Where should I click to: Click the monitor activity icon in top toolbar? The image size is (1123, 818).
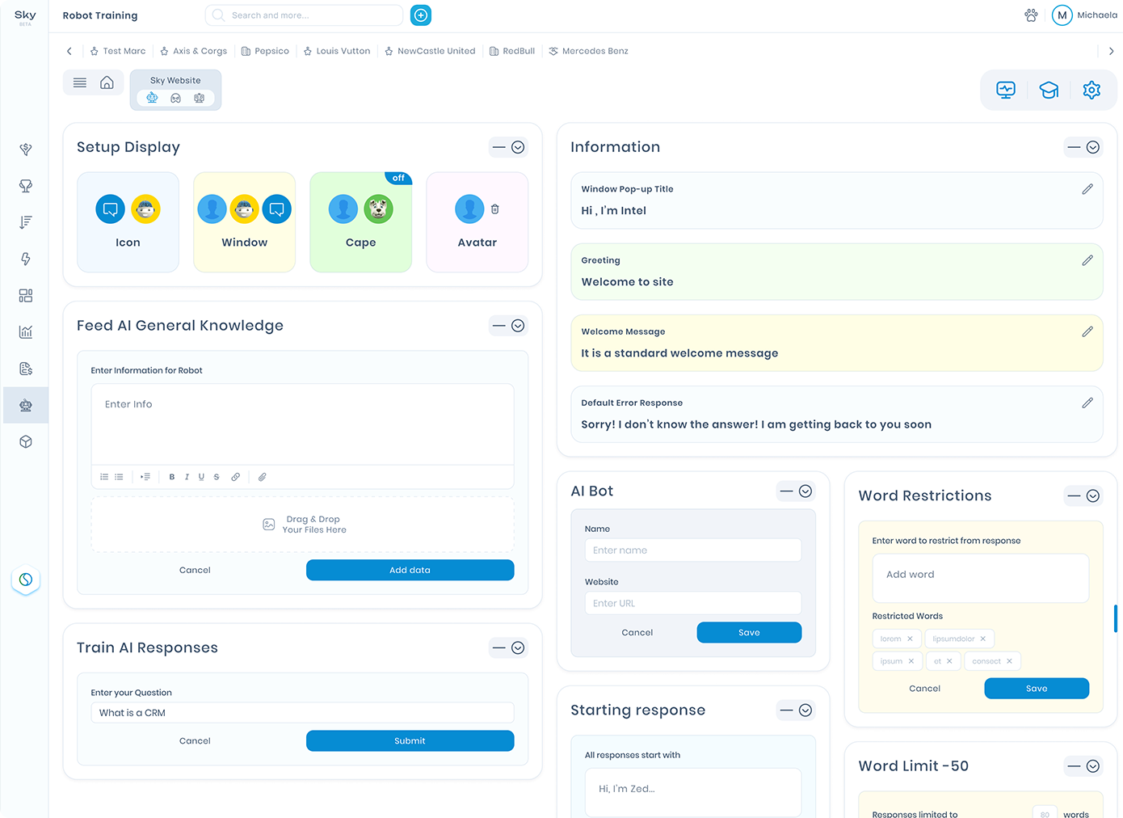pyautogui.click(x=1006, y=90)
